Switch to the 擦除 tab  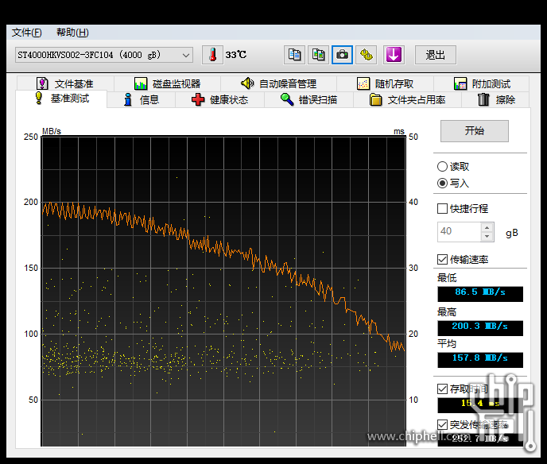point(496,99)
